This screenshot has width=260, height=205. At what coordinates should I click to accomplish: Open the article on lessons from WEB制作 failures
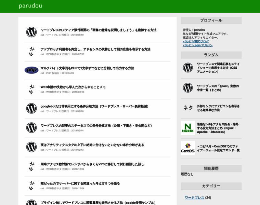point(73,87)
